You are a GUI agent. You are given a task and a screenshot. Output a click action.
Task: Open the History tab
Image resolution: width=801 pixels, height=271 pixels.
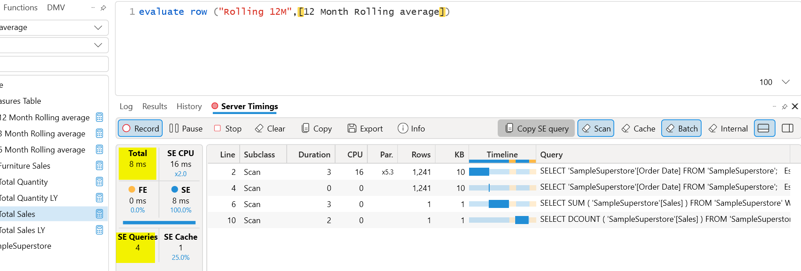(189, 106)
